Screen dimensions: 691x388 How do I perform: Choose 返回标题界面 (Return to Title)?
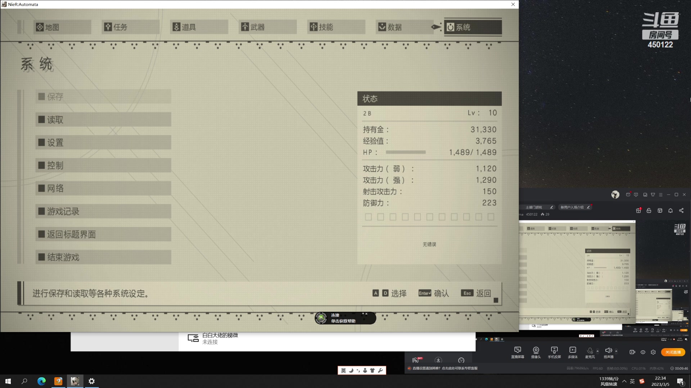click(103, 234)
